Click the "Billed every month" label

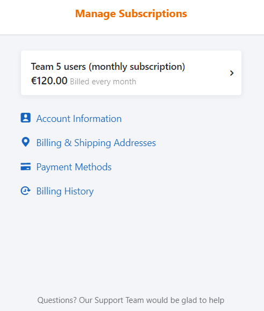(x=103, y=82)
